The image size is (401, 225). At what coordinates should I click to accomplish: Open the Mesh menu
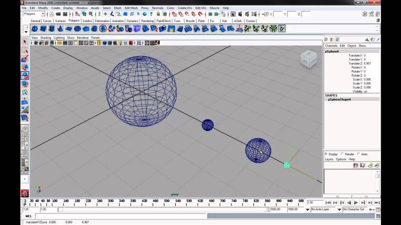[117, 8]
